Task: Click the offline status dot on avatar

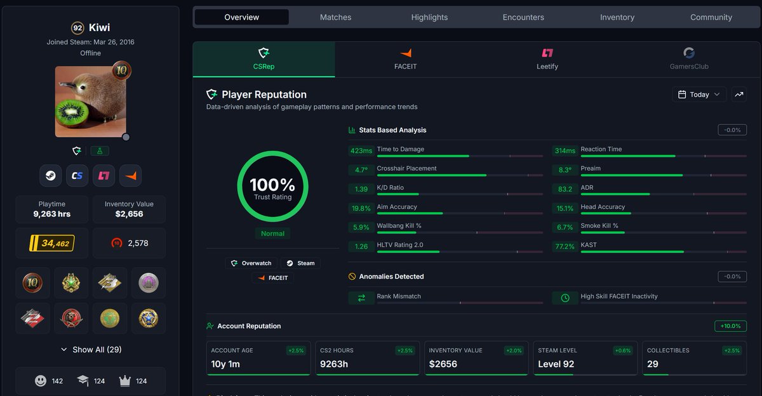Action: pyautogui.click(x=126, y=137)
